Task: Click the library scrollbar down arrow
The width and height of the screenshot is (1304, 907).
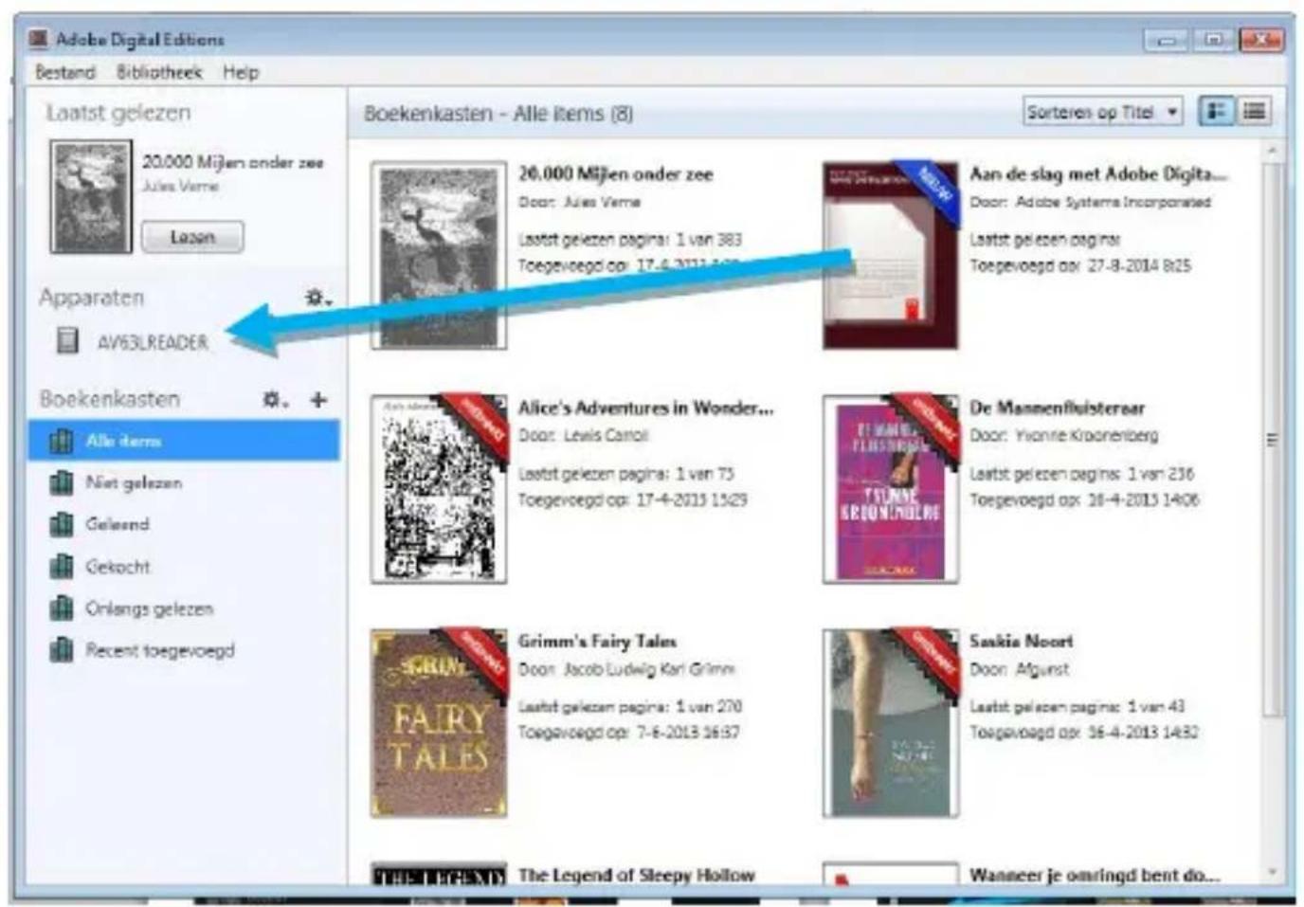Action: tap(1273, 872)
